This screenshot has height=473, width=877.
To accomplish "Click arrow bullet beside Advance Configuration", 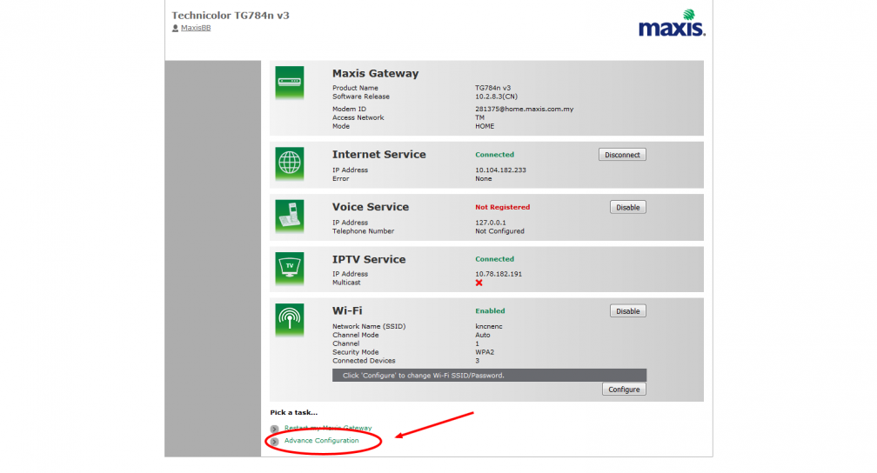I will [275, 441].
